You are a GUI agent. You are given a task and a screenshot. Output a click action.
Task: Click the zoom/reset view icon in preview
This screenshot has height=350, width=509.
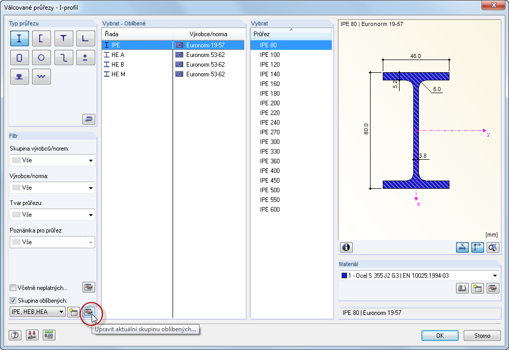(x=493, y=248)
